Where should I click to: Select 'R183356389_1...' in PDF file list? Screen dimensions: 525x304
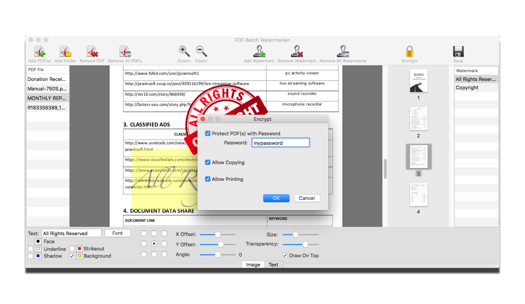(48, 108)
